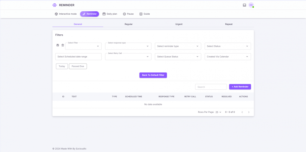Open the Pause menu item
Screen dimensions: 306x152
[128, 14]
